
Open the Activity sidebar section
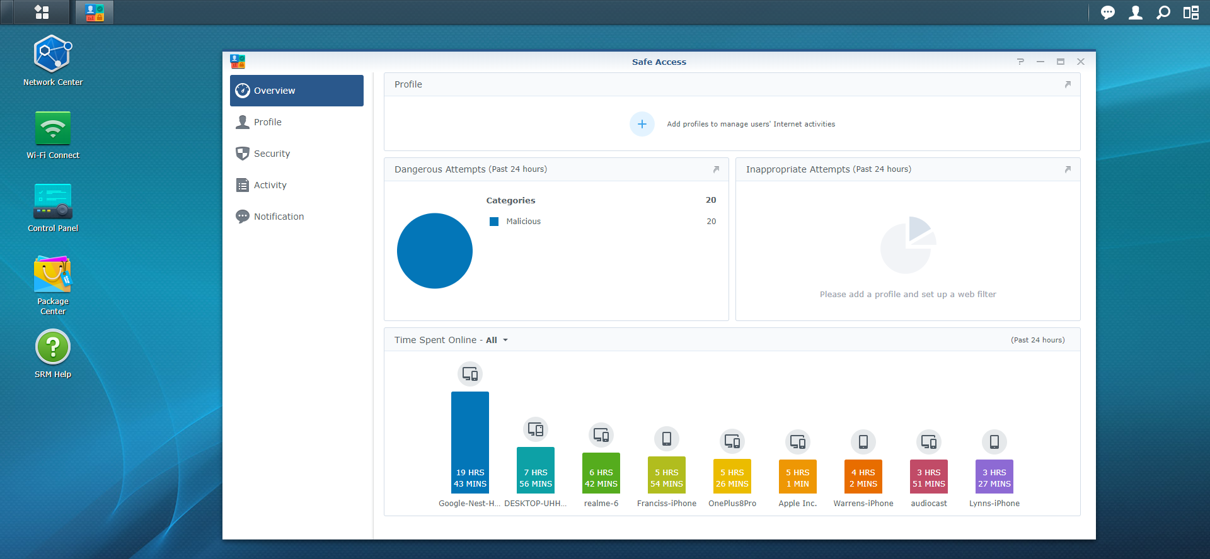coord(297,185)
